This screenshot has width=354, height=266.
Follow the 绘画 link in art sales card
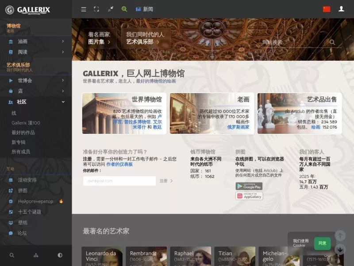316,127
